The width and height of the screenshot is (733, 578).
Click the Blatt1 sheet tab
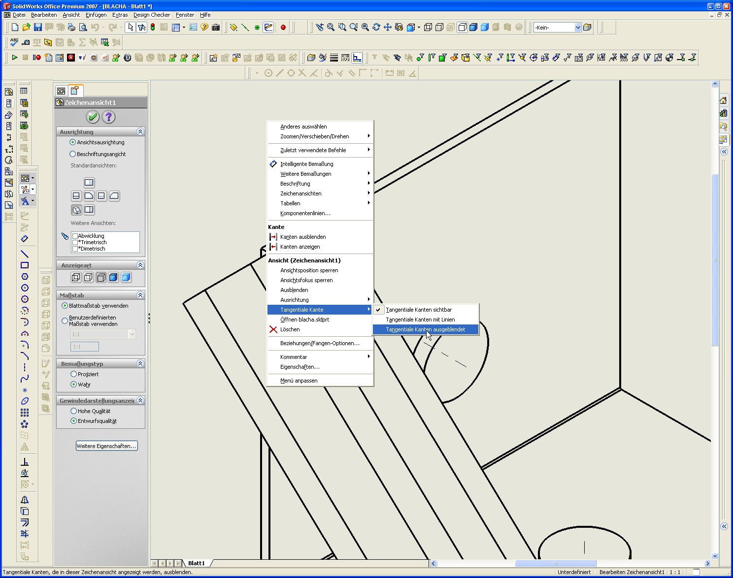tap(196, 563)
